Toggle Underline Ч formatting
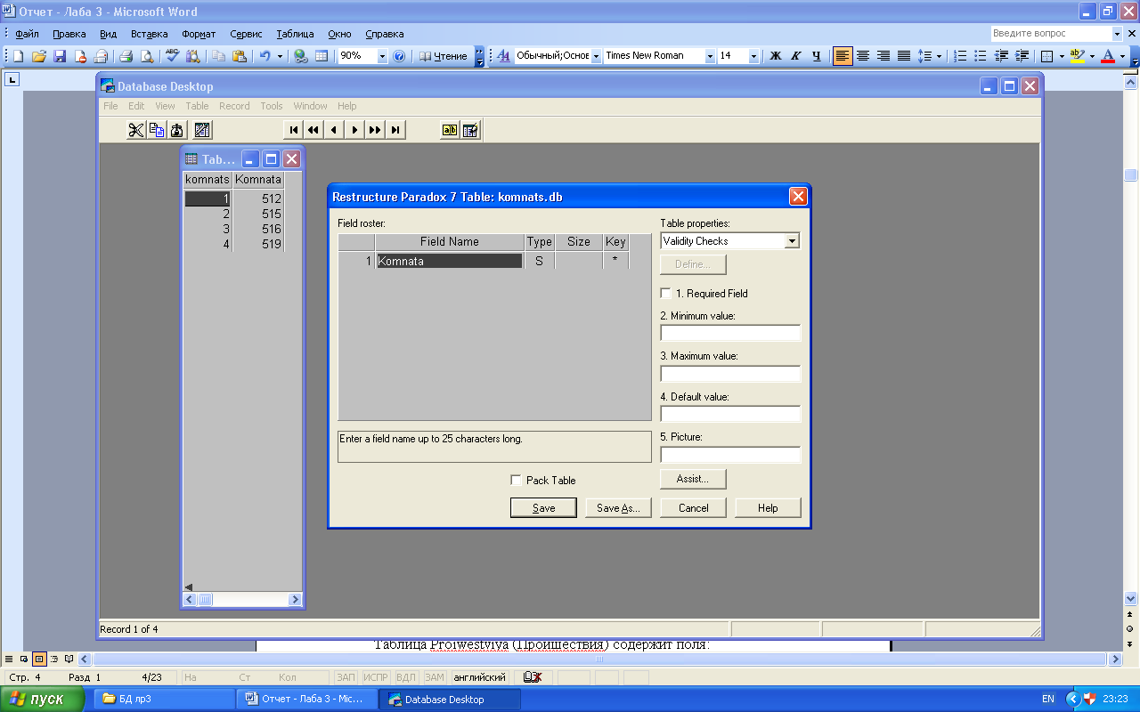Image resolution: width=1140 pixels, height=712 pixels. [x=817, y=56]
